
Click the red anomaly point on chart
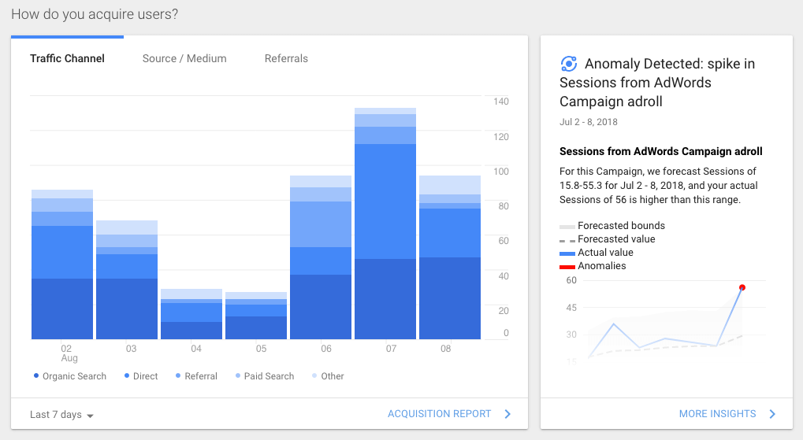pyautogui.click(x=742, y=287)
